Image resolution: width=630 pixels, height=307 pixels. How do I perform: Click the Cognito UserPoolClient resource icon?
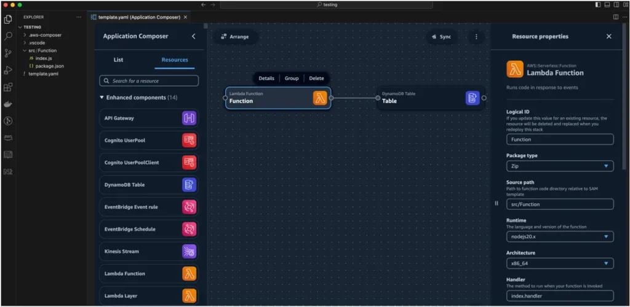189,163
